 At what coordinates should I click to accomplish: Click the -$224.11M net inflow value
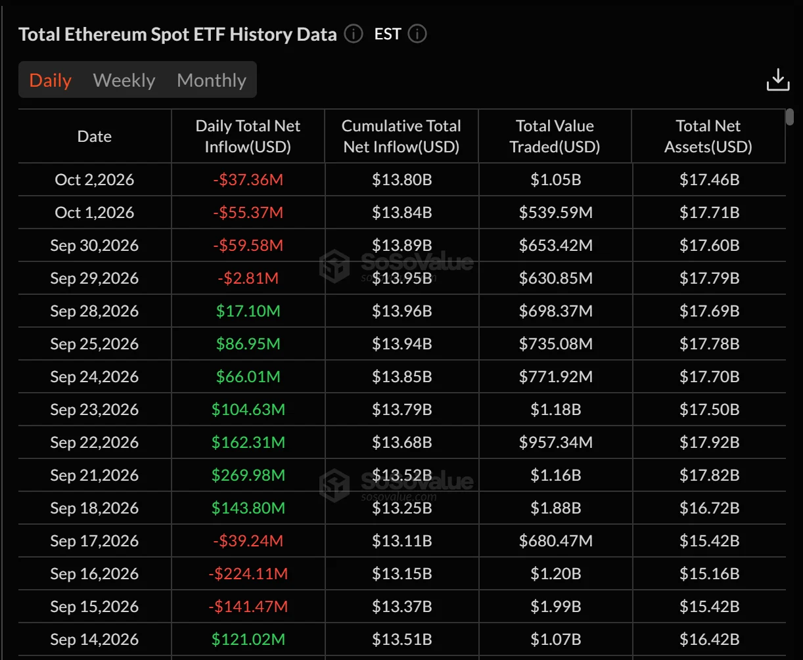click(248, 573)
